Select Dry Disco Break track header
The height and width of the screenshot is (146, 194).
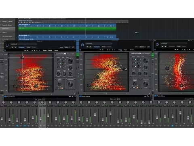pos(8,36)
